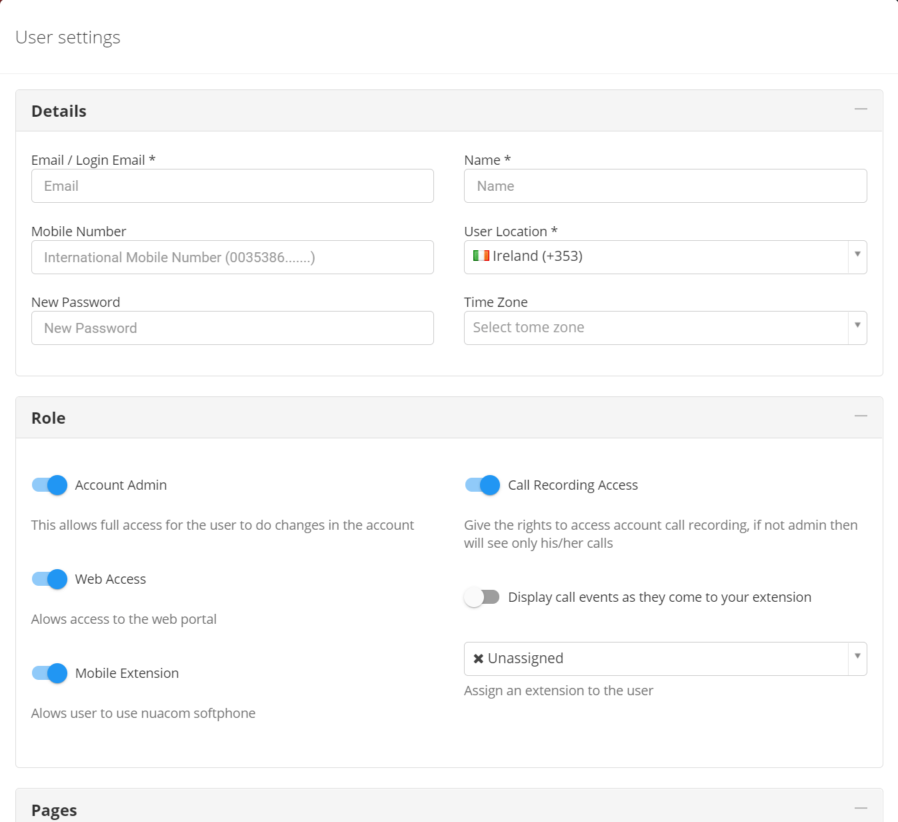Click the Call Recording Access label

[573, 485]
